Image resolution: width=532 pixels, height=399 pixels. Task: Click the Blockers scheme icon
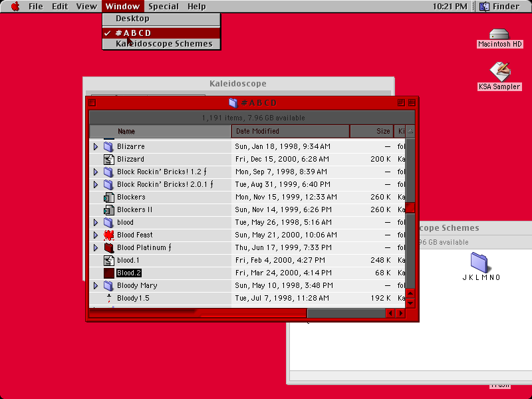(x=108, y=197)
